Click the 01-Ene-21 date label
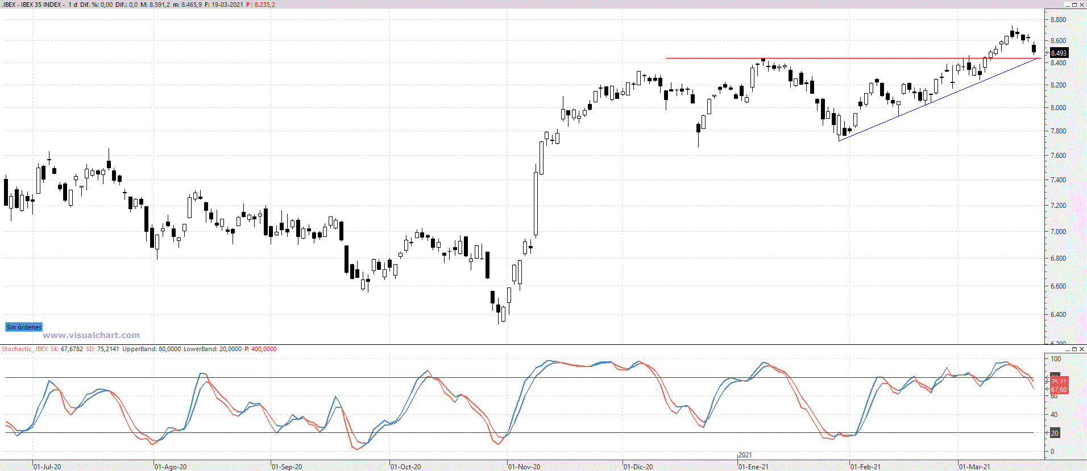 [753, 466]
